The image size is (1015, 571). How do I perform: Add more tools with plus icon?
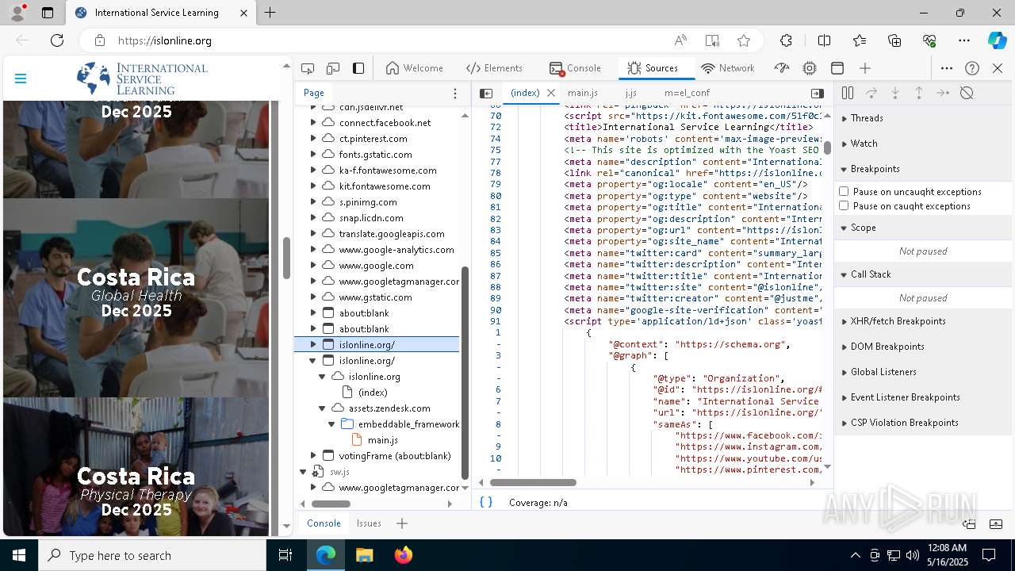tap(865, 68)
